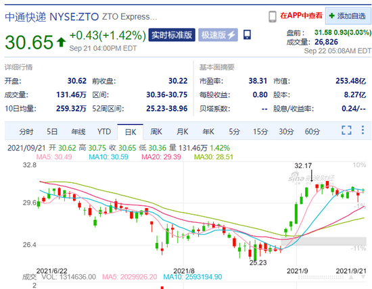This screenshot has height=289, width=372.
Task: Click the MA10: 30.59 indicator label
Action: (108, 157)
